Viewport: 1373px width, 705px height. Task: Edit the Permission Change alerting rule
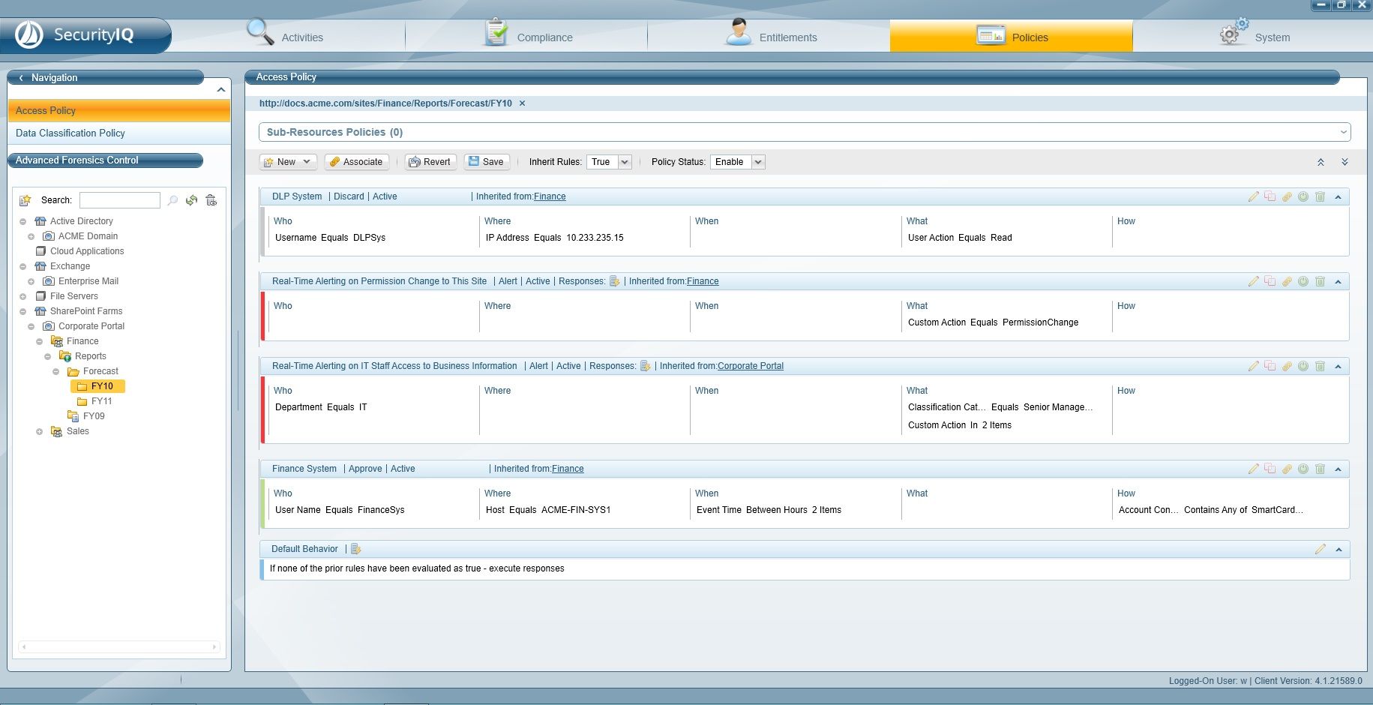point(1253,281)
